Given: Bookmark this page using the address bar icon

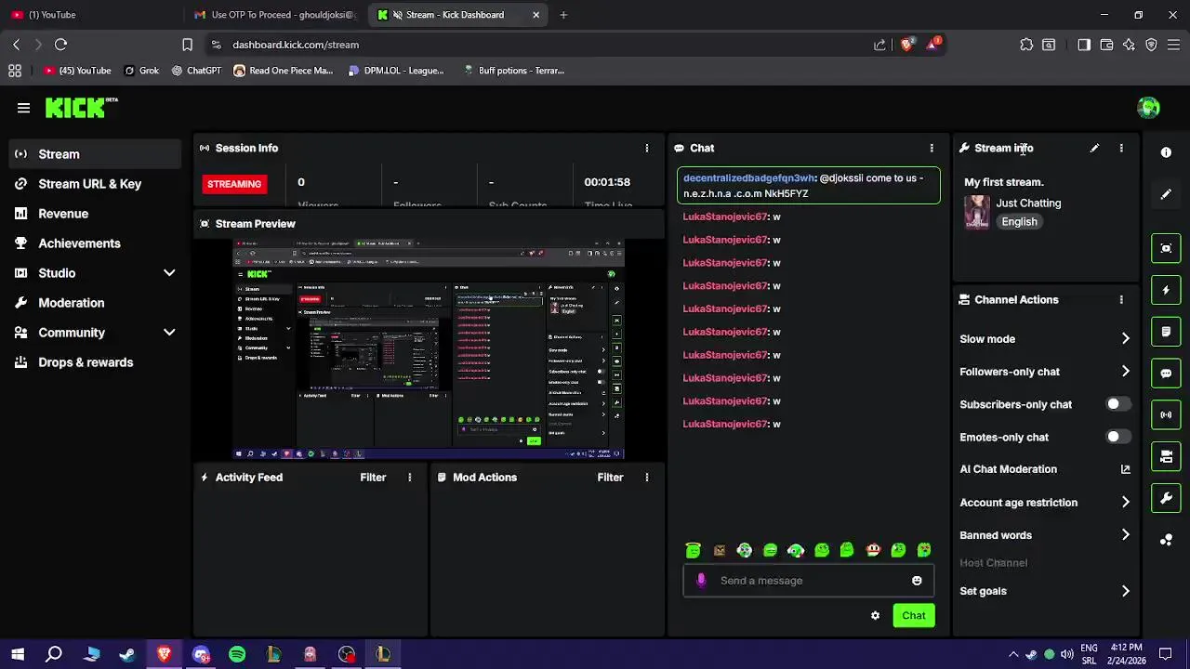Looking at the screenshot, I should [187, 45].
